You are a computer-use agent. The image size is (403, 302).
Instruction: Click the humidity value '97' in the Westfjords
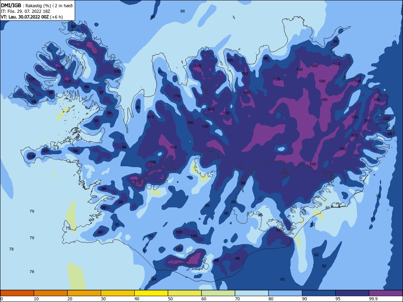coord(102,93)
